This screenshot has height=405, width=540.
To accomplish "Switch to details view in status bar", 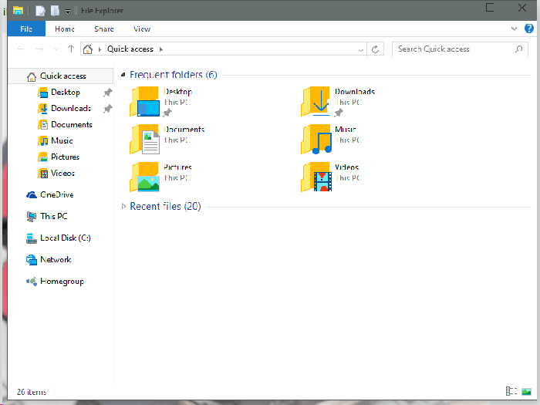I will (511, 392).
